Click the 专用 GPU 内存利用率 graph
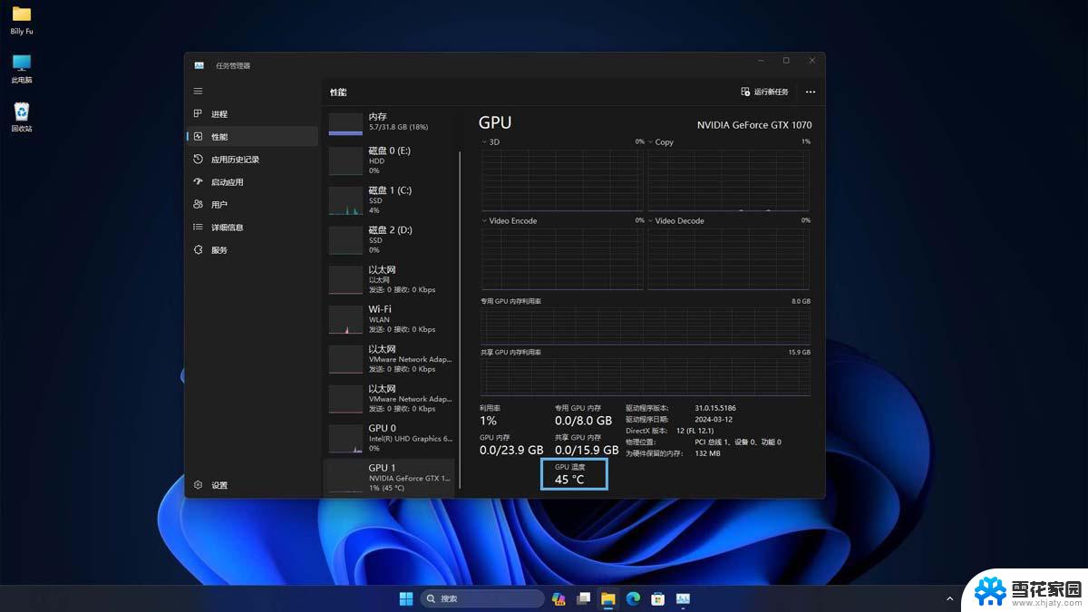 pos(646,325)
